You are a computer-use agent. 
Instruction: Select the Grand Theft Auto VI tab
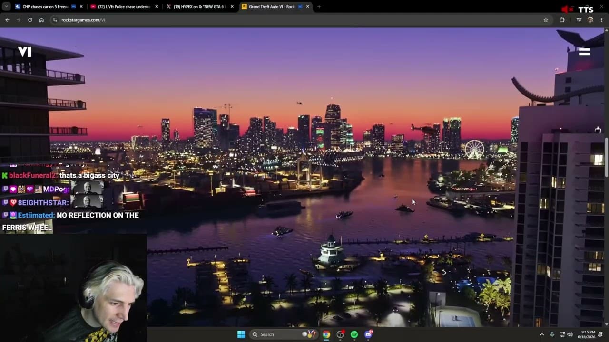pyautogui.click(x=275, y=7)
